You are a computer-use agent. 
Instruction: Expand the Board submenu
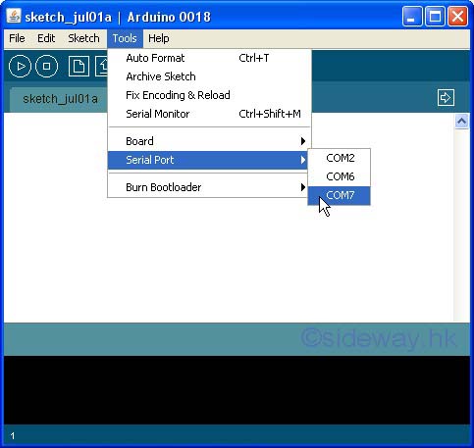(209, 141)
